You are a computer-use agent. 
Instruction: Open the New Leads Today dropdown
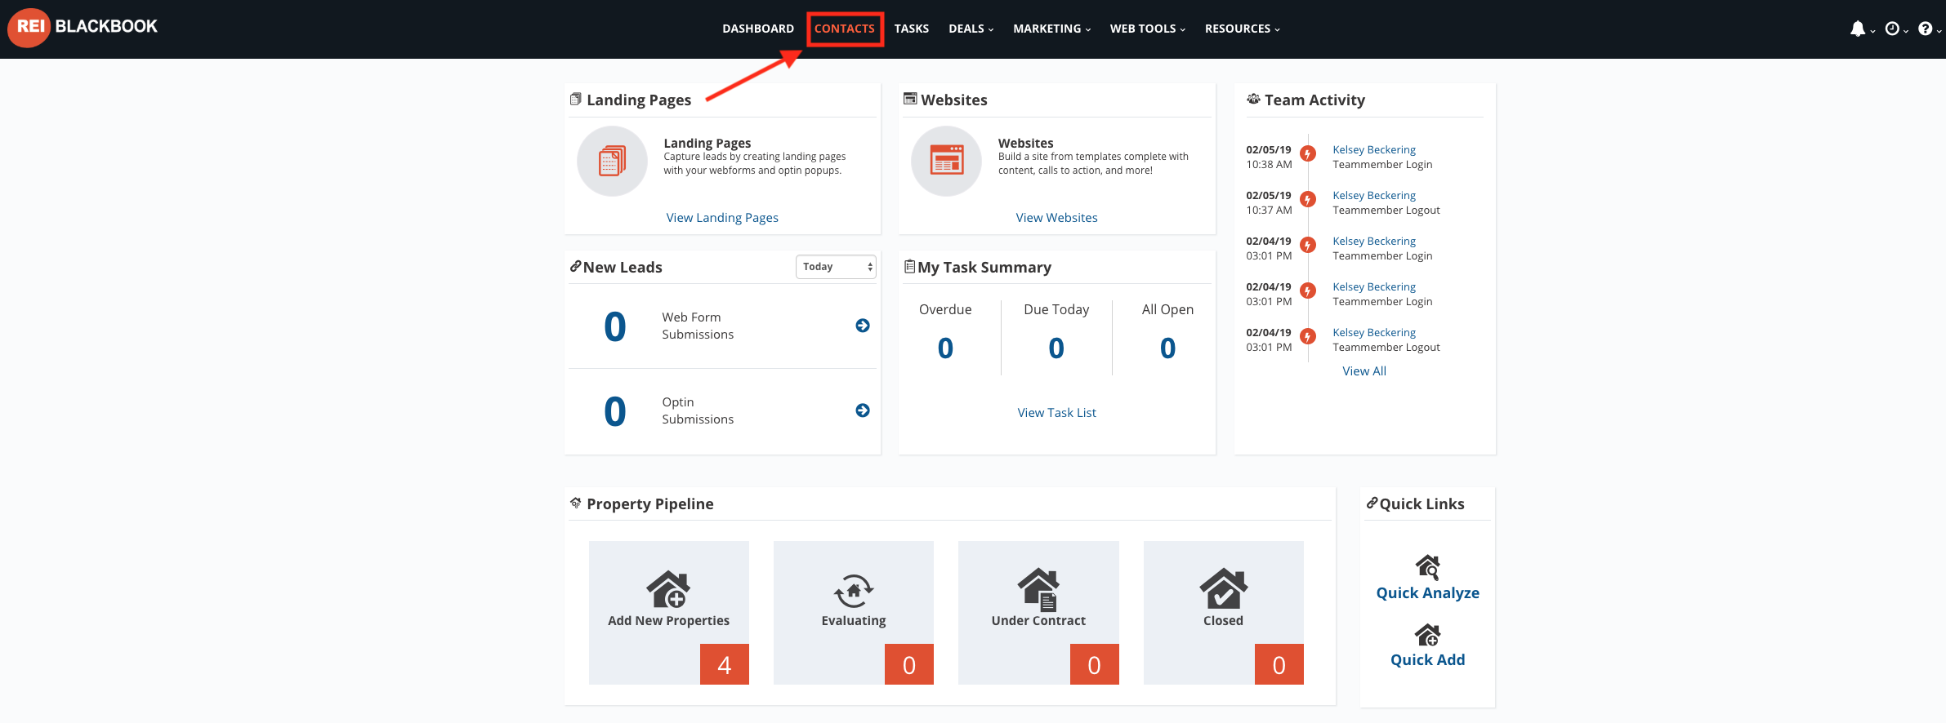click(836, 267)
